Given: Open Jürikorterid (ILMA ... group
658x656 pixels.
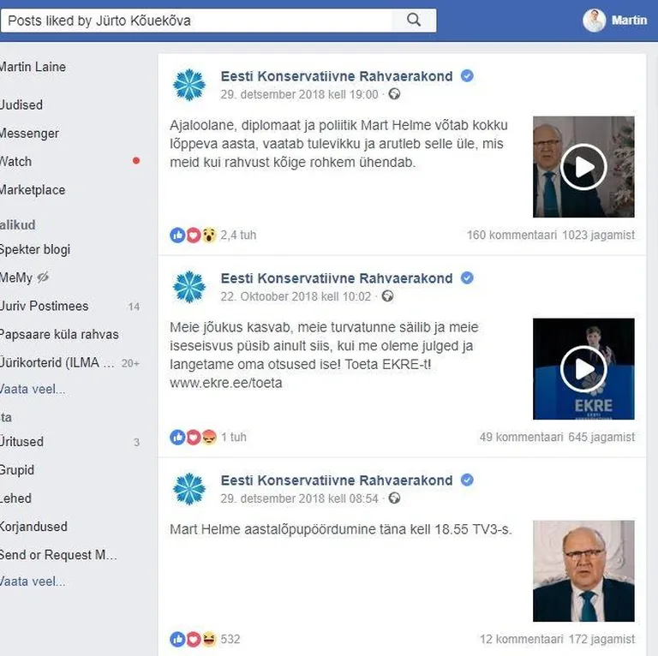Looking at the screenshot, I should (x=57, y=362).
